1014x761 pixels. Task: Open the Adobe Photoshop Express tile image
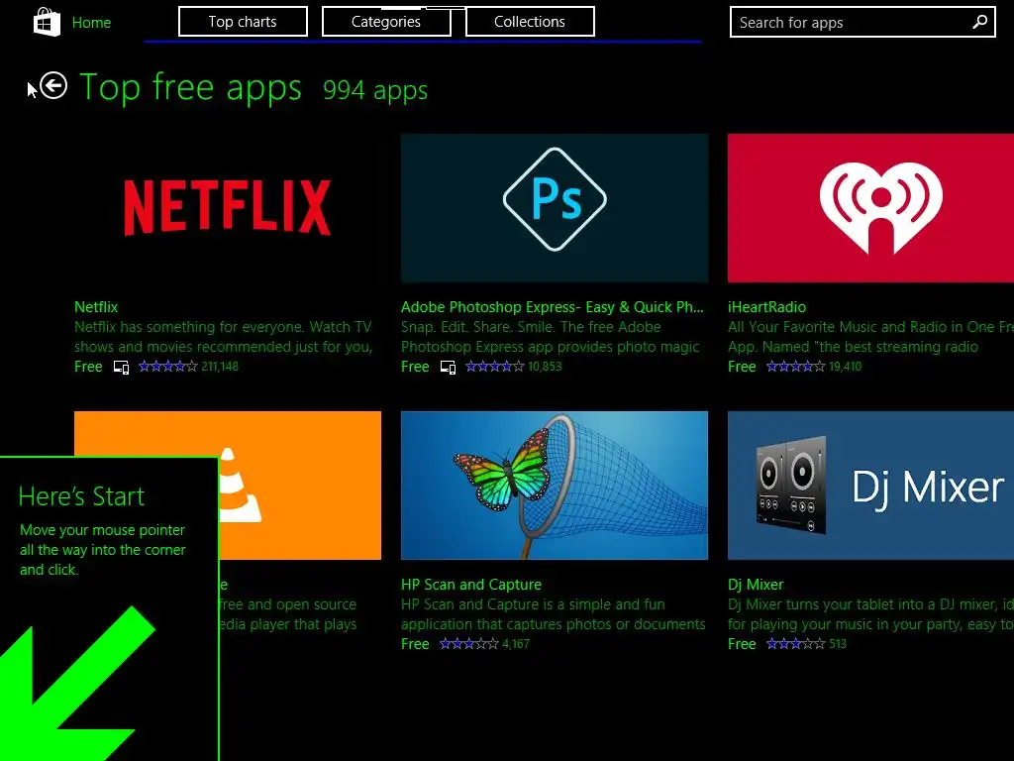(555, 208)
